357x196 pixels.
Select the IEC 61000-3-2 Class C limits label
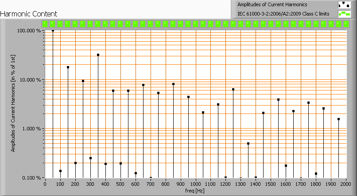[x=283, y=14]
